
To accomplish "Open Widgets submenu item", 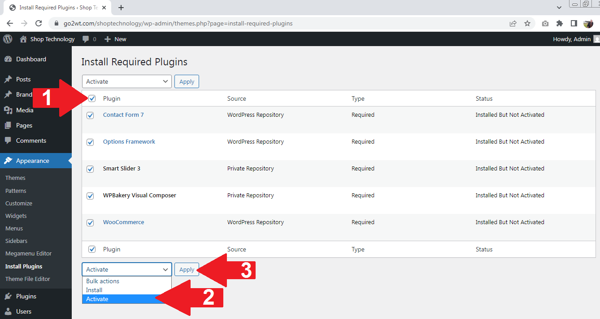I will 16,216.
